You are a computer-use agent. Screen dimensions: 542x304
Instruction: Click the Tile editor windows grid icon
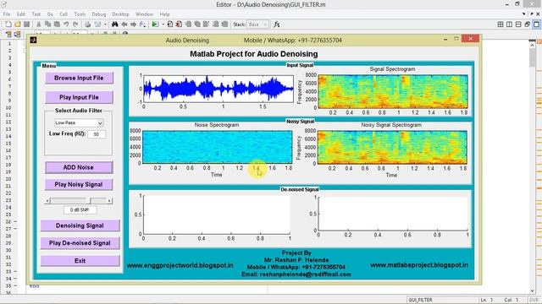pos(501,24)
